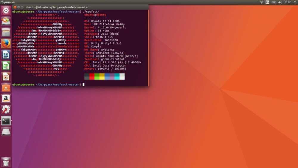Click the 'Resolution: 1600x900' line

click(101, 40)
